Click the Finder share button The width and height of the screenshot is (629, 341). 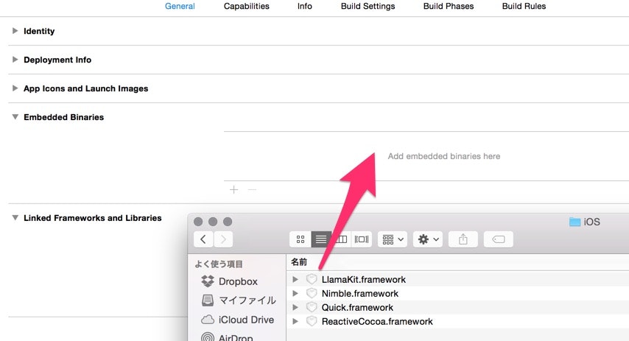click(x=463, y=239)
